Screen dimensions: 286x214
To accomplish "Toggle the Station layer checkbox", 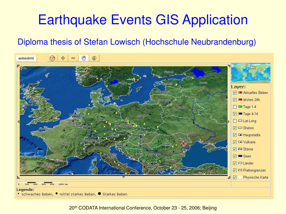I will [x=235, y=128].
